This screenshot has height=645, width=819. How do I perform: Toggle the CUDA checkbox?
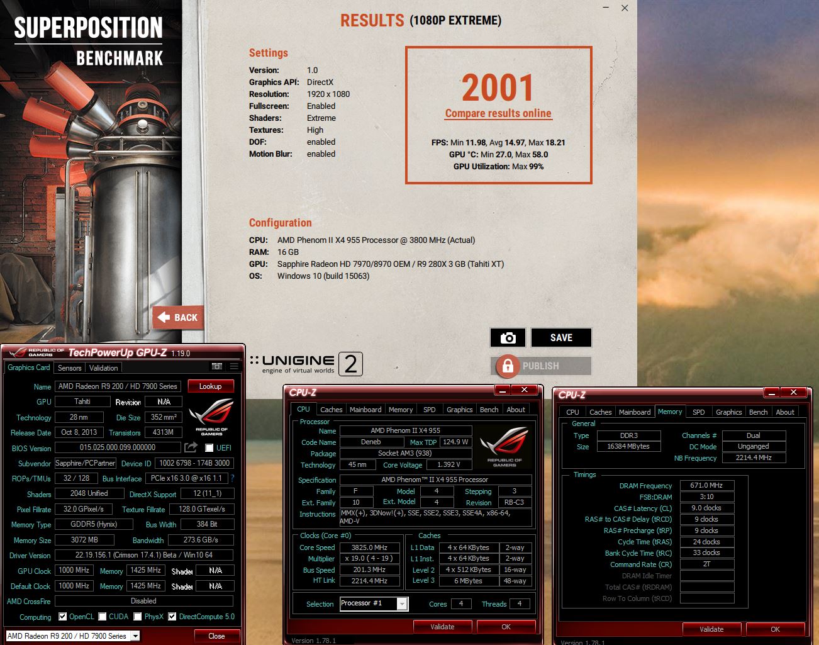tap(102, 617)
